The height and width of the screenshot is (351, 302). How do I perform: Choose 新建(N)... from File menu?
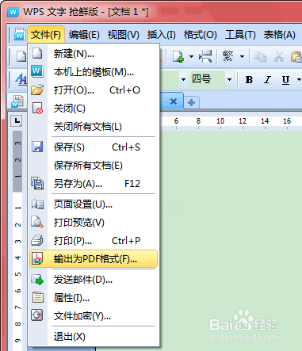pos(94,54)
